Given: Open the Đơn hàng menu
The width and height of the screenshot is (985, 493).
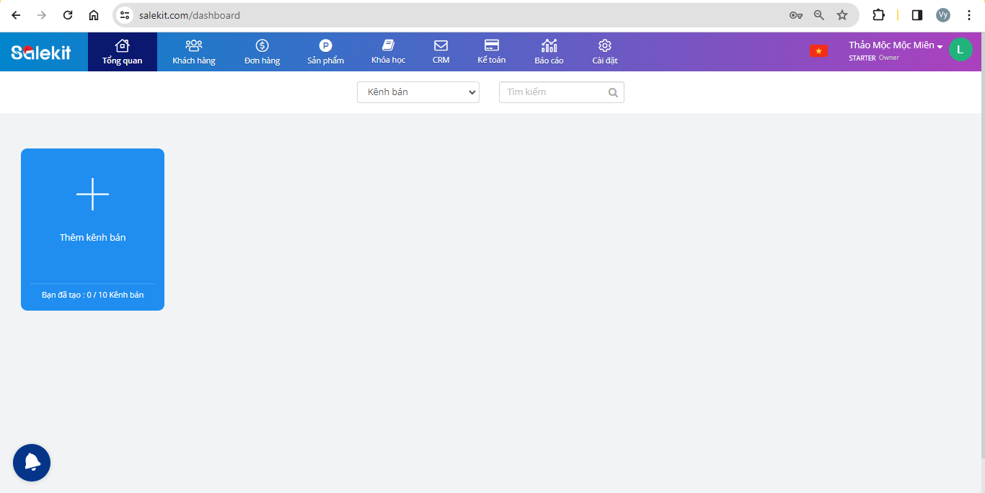Looking at the screenshot, I should (262, 52).
